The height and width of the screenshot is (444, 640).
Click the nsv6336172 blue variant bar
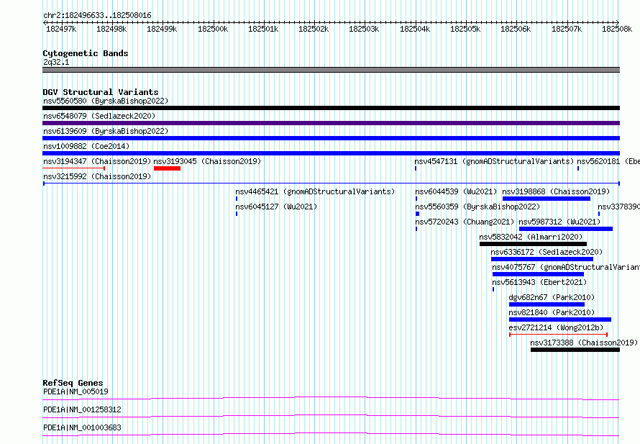[x=542, y=259]
